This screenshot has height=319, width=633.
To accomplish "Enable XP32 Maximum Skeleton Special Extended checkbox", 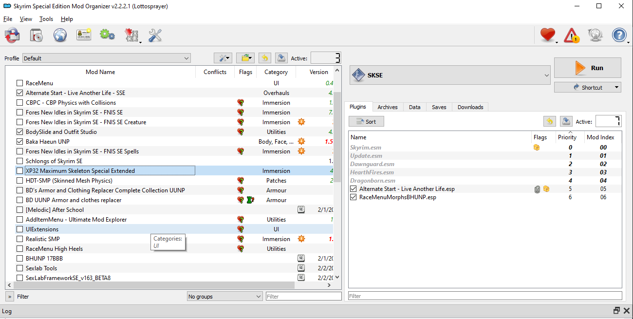I will (x=19, y=171).
